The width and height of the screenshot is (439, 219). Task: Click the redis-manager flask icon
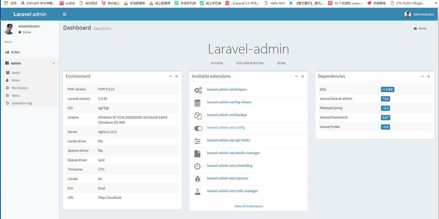pos(198,192)
